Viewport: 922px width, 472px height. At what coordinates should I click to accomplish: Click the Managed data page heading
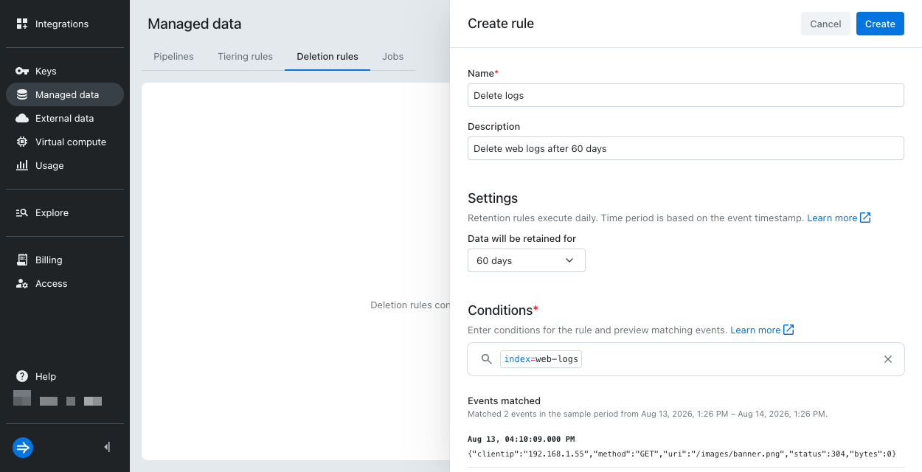pos(195,24)
